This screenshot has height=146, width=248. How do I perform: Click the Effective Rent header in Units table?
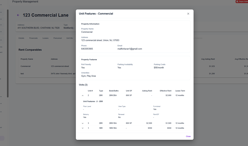pos(166,91)
